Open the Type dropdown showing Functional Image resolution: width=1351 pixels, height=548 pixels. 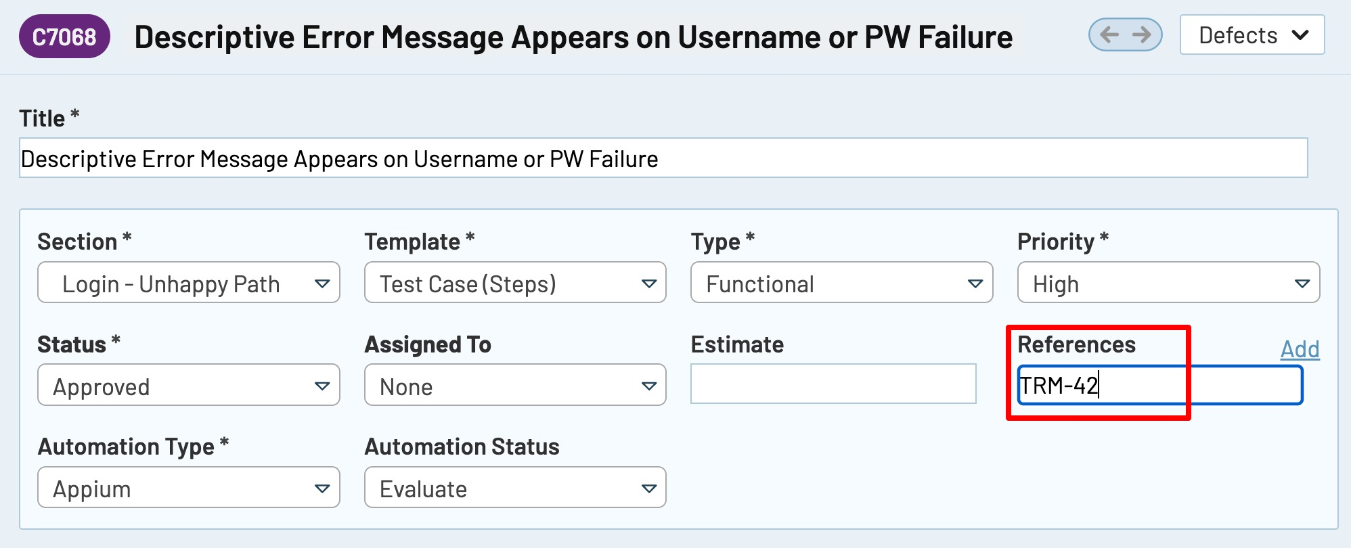(x=841, y=283)
